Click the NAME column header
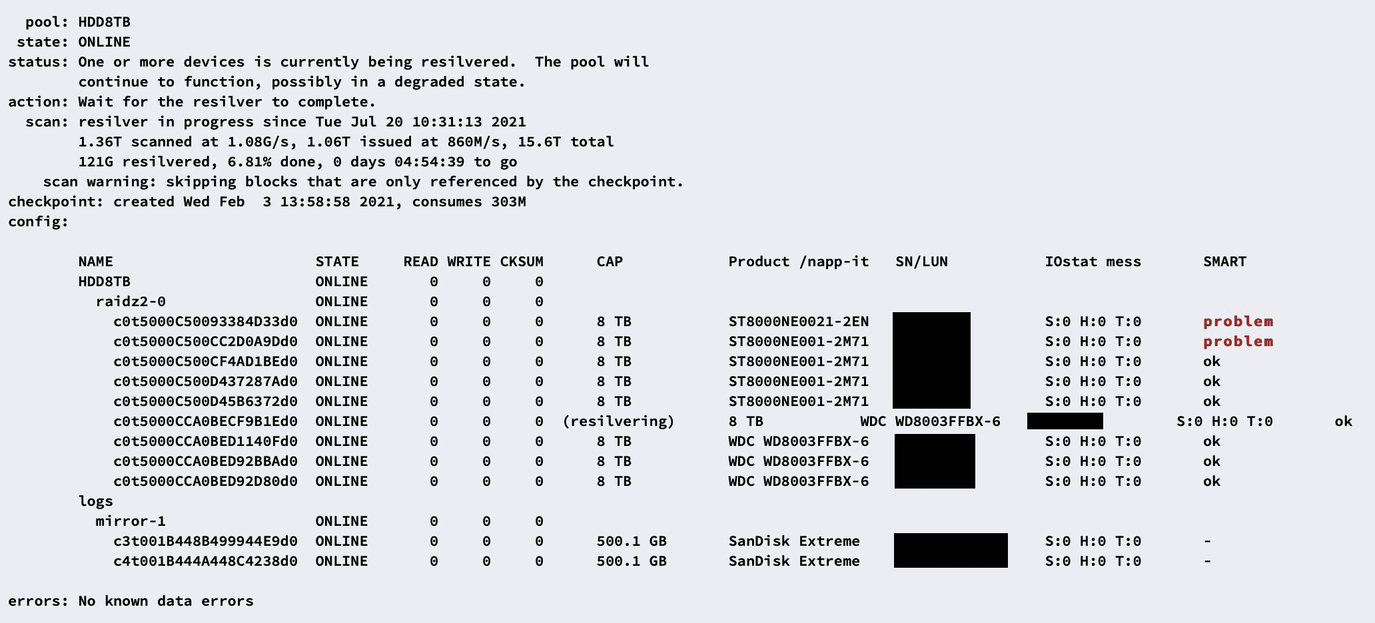Viewport: 1375px width, 623px height. pos(95,262)
